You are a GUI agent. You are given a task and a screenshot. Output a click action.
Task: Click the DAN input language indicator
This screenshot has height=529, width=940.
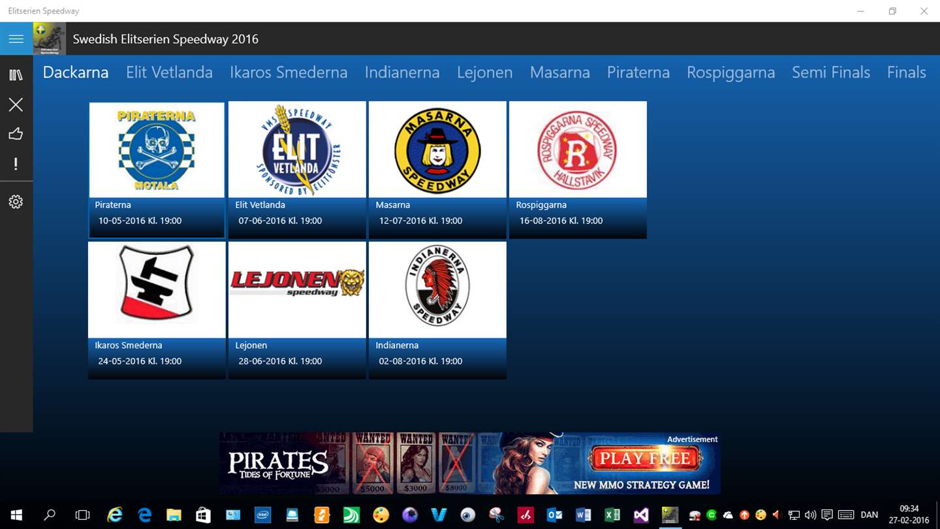(869, 515)
